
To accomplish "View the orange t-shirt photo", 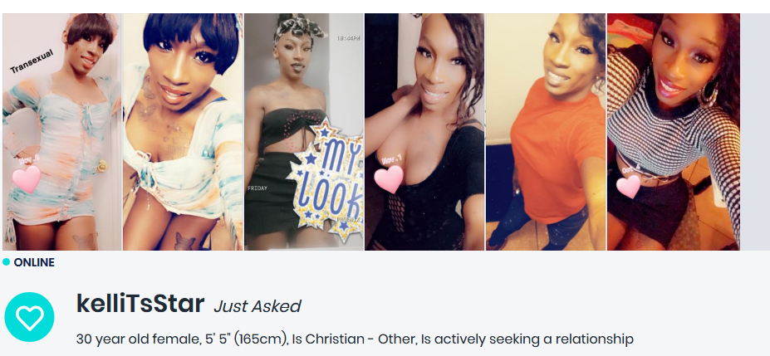I will (546, 132).
